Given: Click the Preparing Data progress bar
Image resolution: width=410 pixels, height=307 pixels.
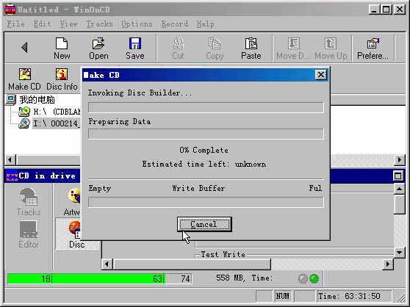Looking at the screenshot, I should pos(206,134).
